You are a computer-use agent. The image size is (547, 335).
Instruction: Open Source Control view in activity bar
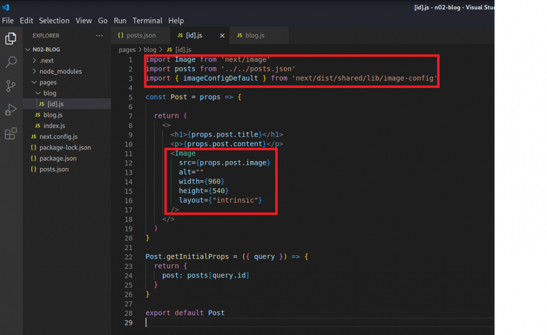[x=11, y=86]
